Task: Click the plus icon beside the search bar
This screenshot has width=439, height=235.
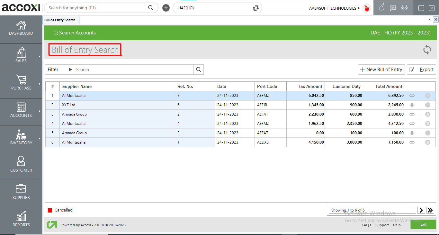Action: [166, 7]
